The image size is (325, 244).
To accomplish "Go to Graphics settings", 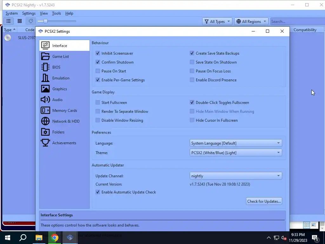I will [64, 89].
